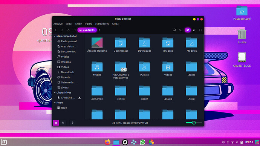260x146 pixels.
Task: Select Pasta pessoal in the sidebar
Action: tap(67, 41)
